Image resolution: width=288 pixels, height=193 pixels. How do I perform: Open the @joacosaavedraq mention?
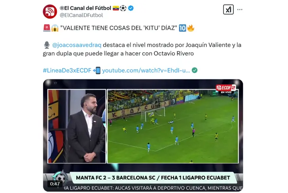coord(77,45)
